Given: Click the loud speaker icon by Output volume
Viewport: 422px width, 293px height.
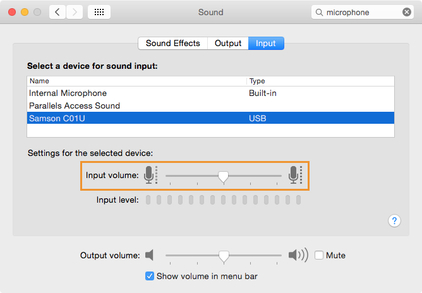Looking at the screenshot, I should 298,254.
